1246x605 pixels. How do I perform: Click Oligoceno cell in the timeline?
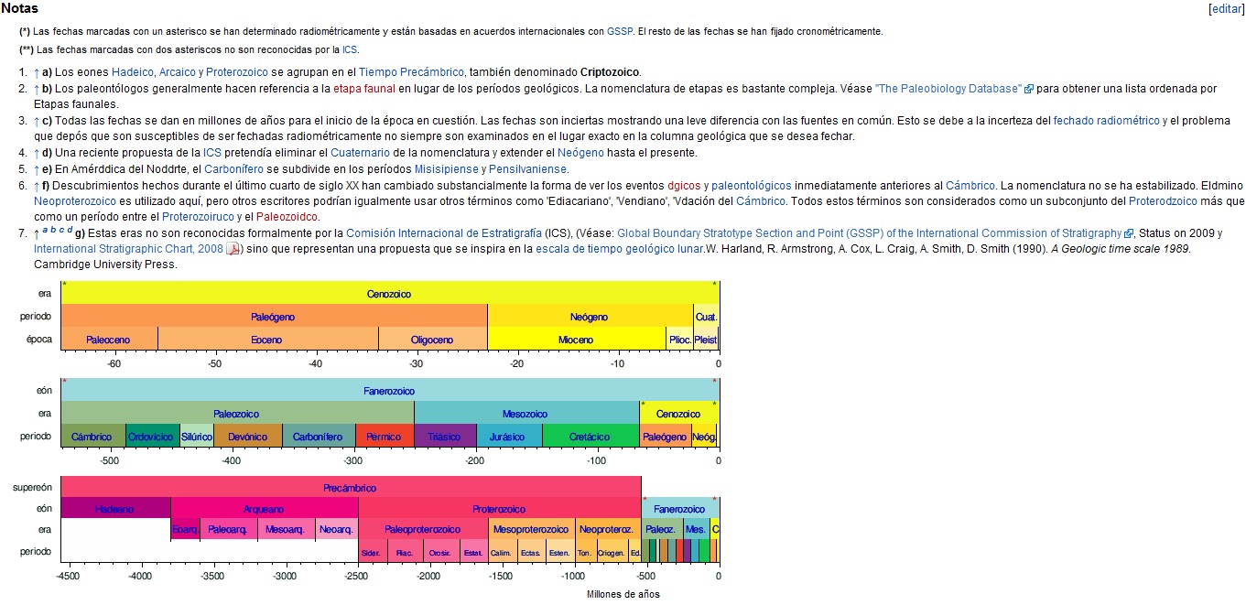[x=432, y=340]
